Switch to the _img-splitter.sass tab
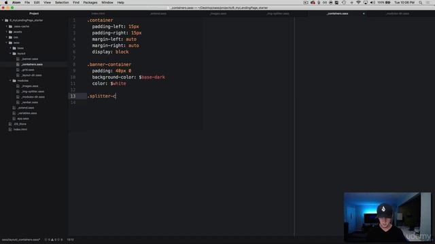 (x=278, y=14)
